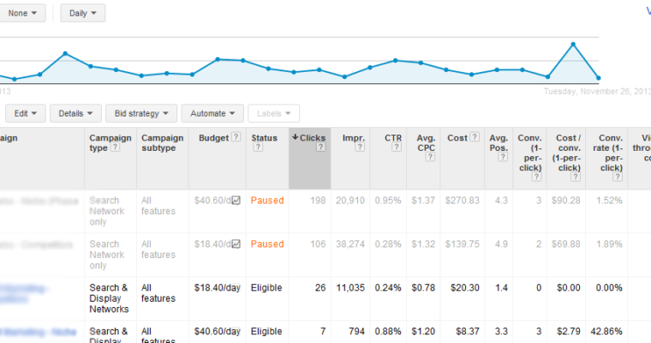Open blurred campaign link in 7 clicks row
This screenshot has height=343, width=651.
(39, 332)
